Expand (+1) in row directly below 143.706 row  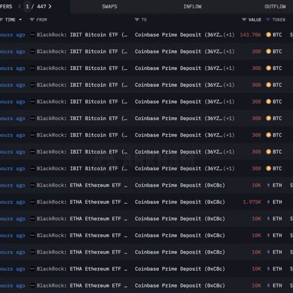[229, 51]
